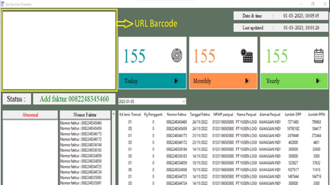Click the Abnormal list header
The width and height of the screenshot is (330, 185).
(x=30, y=115)
